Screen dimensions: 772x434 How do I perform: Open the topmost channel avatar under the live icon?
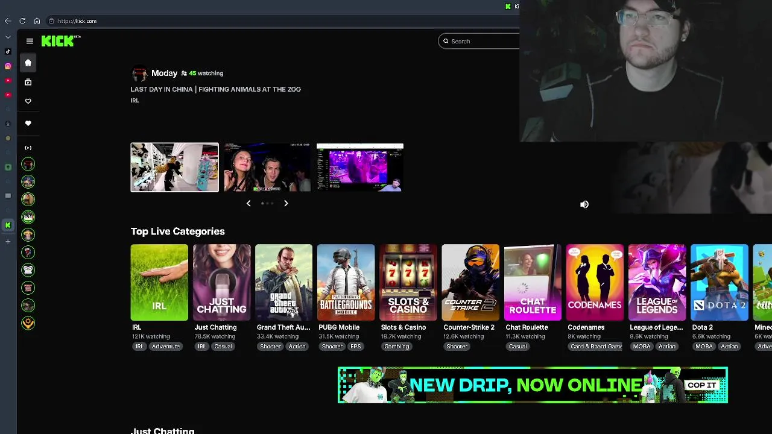[x=28, y=164]
